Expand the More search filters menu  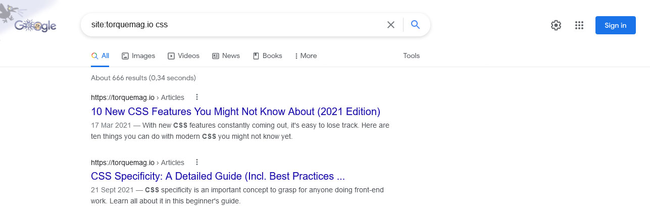pyautogui.click(x=306, y=56)
